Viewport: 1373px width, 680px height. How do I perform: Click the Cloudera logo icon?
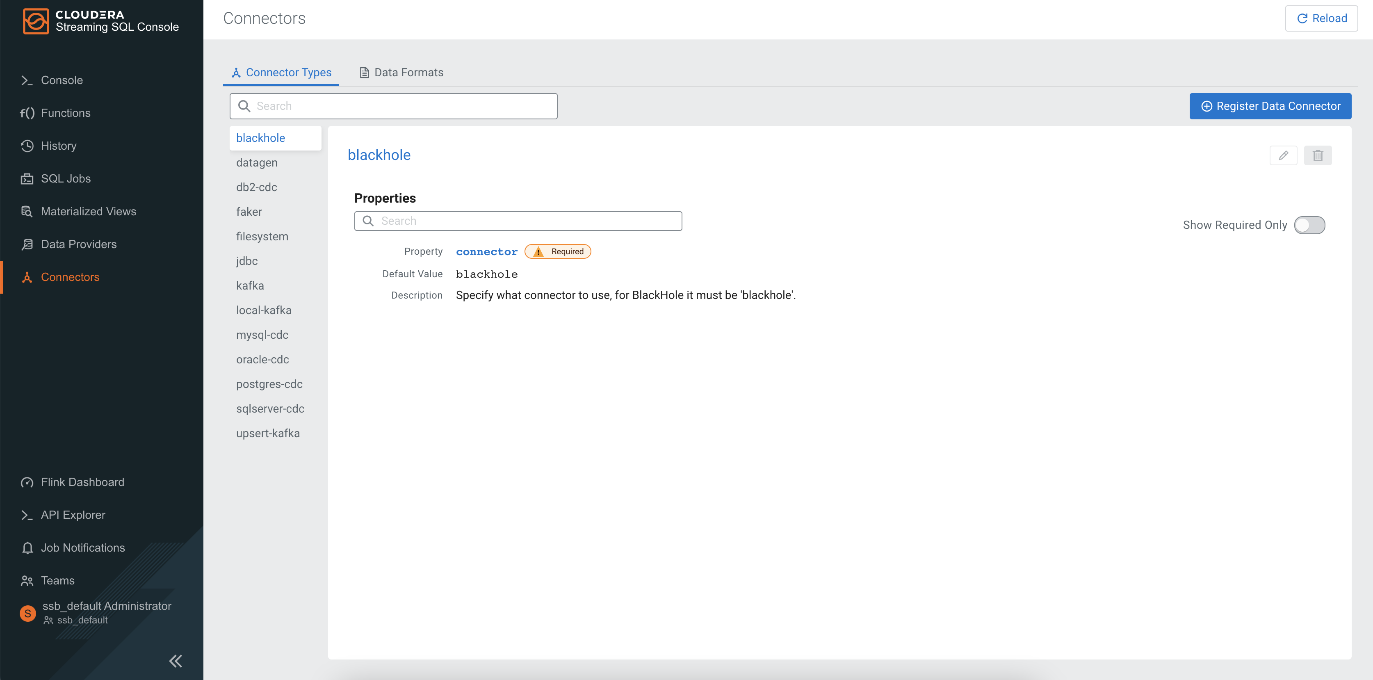[x=36, y=21]
